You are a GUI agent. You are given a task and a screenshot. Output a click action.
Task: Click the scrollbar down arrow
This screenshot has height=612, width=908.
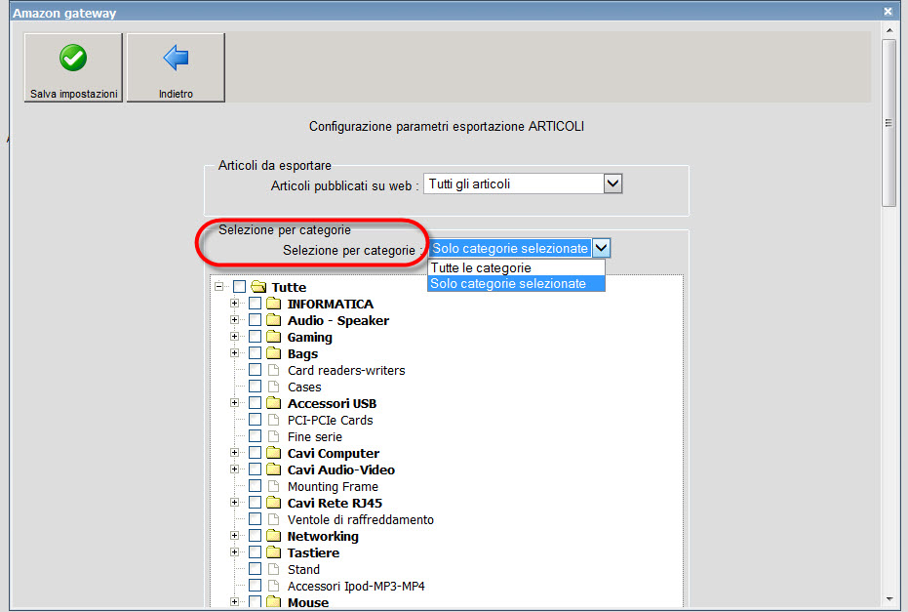[888, 599]
